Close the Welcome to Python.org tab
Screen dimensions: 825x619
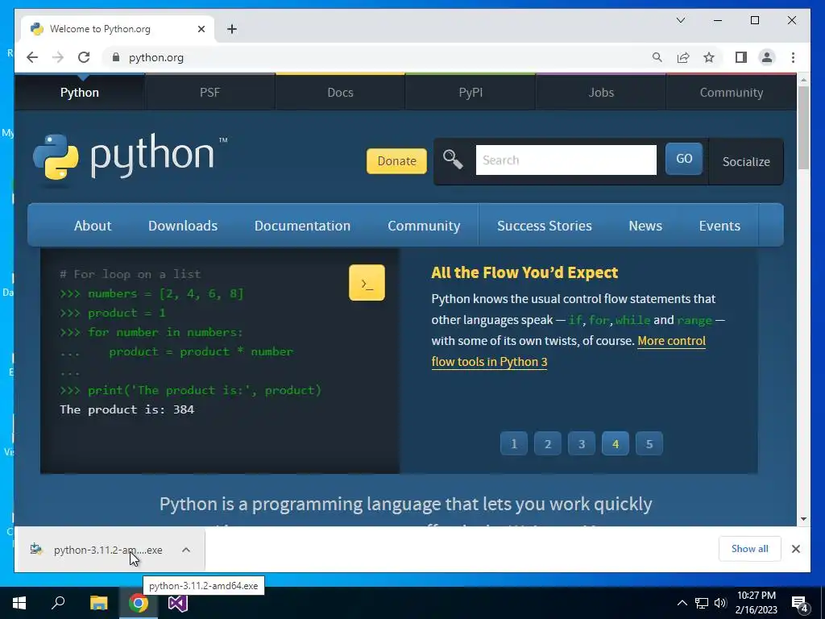[x=201, y=29]
